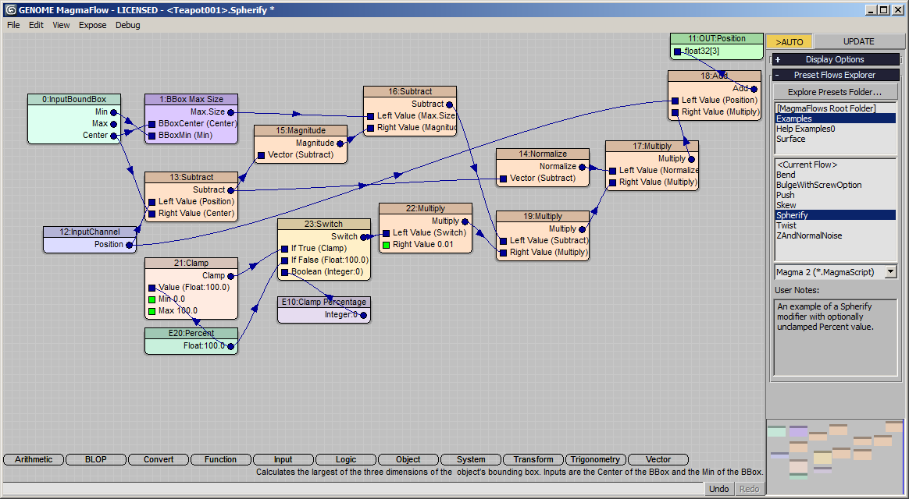Select the 1:BBox Max Size node title

[x=191, y=100]
